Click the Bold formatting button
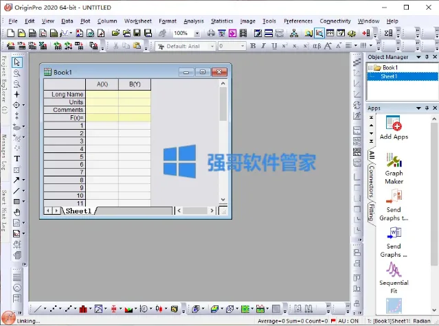The image size is (439, 326). coord(253,45)
